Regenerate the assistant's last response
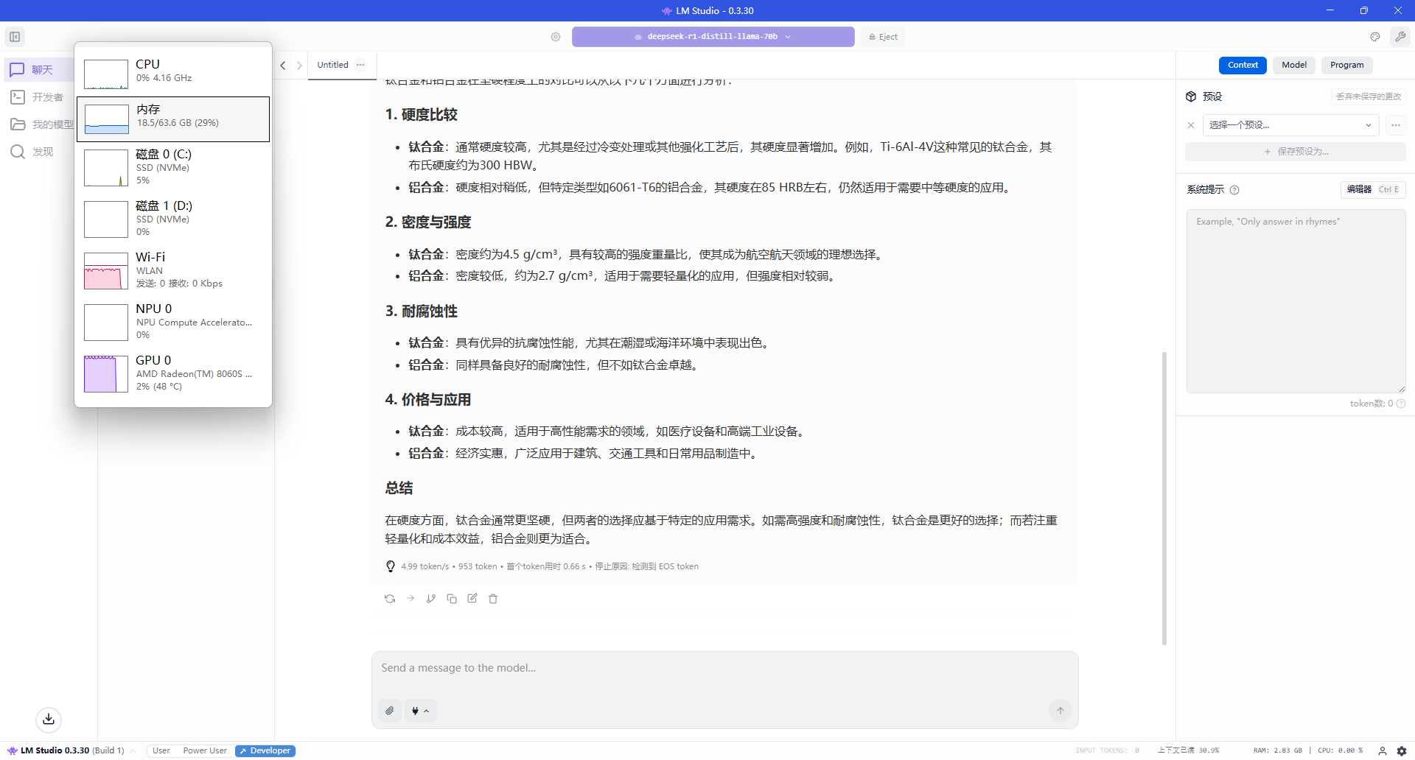Image resolution: width=1415 pixels, height=760 pixels. tap(390, 599)
